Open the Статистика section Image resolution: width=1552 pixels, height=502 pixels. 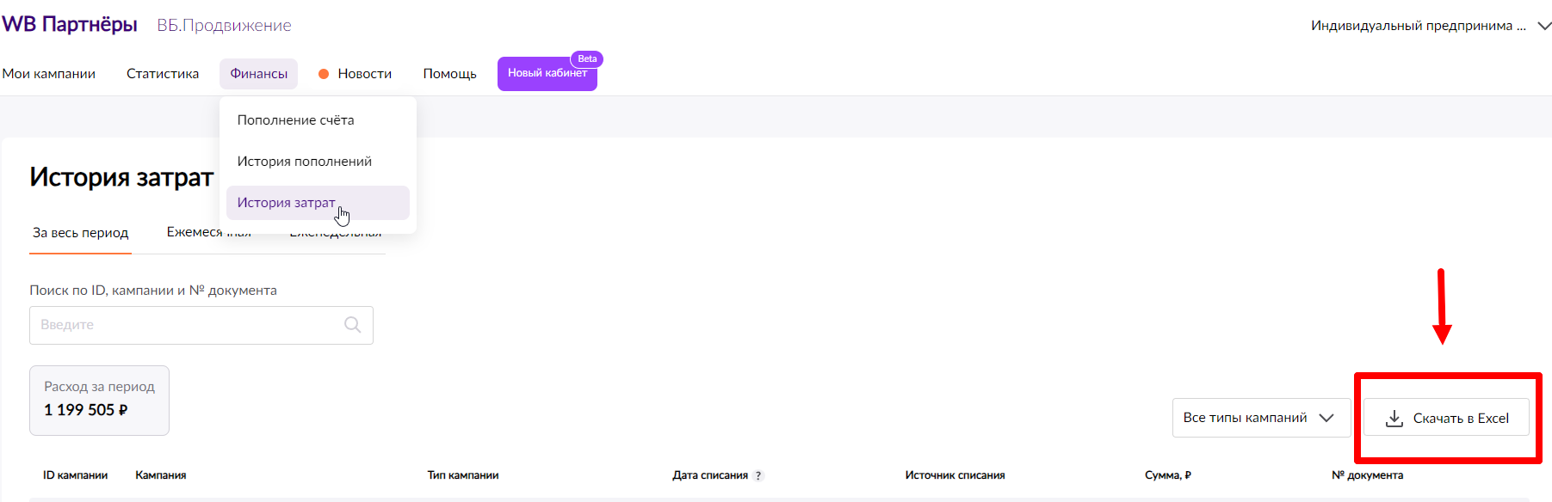(163, 74)
